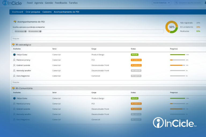Viewport: 206px width, 137px height.
Task: Go to the Dashboard tab
Action: [x=17, y=12]
